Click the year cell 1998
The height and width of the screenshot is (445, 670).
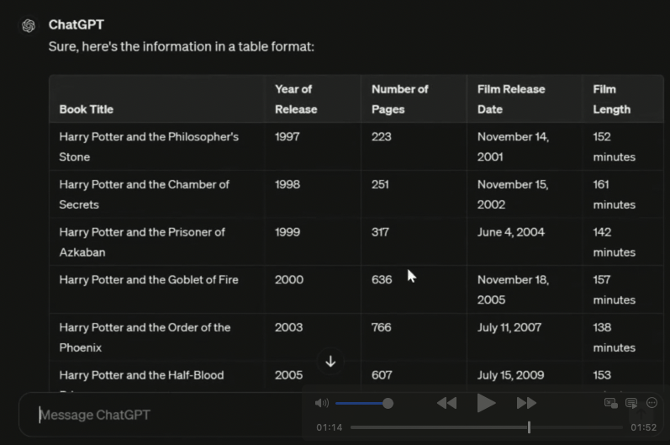coord(288,184)
